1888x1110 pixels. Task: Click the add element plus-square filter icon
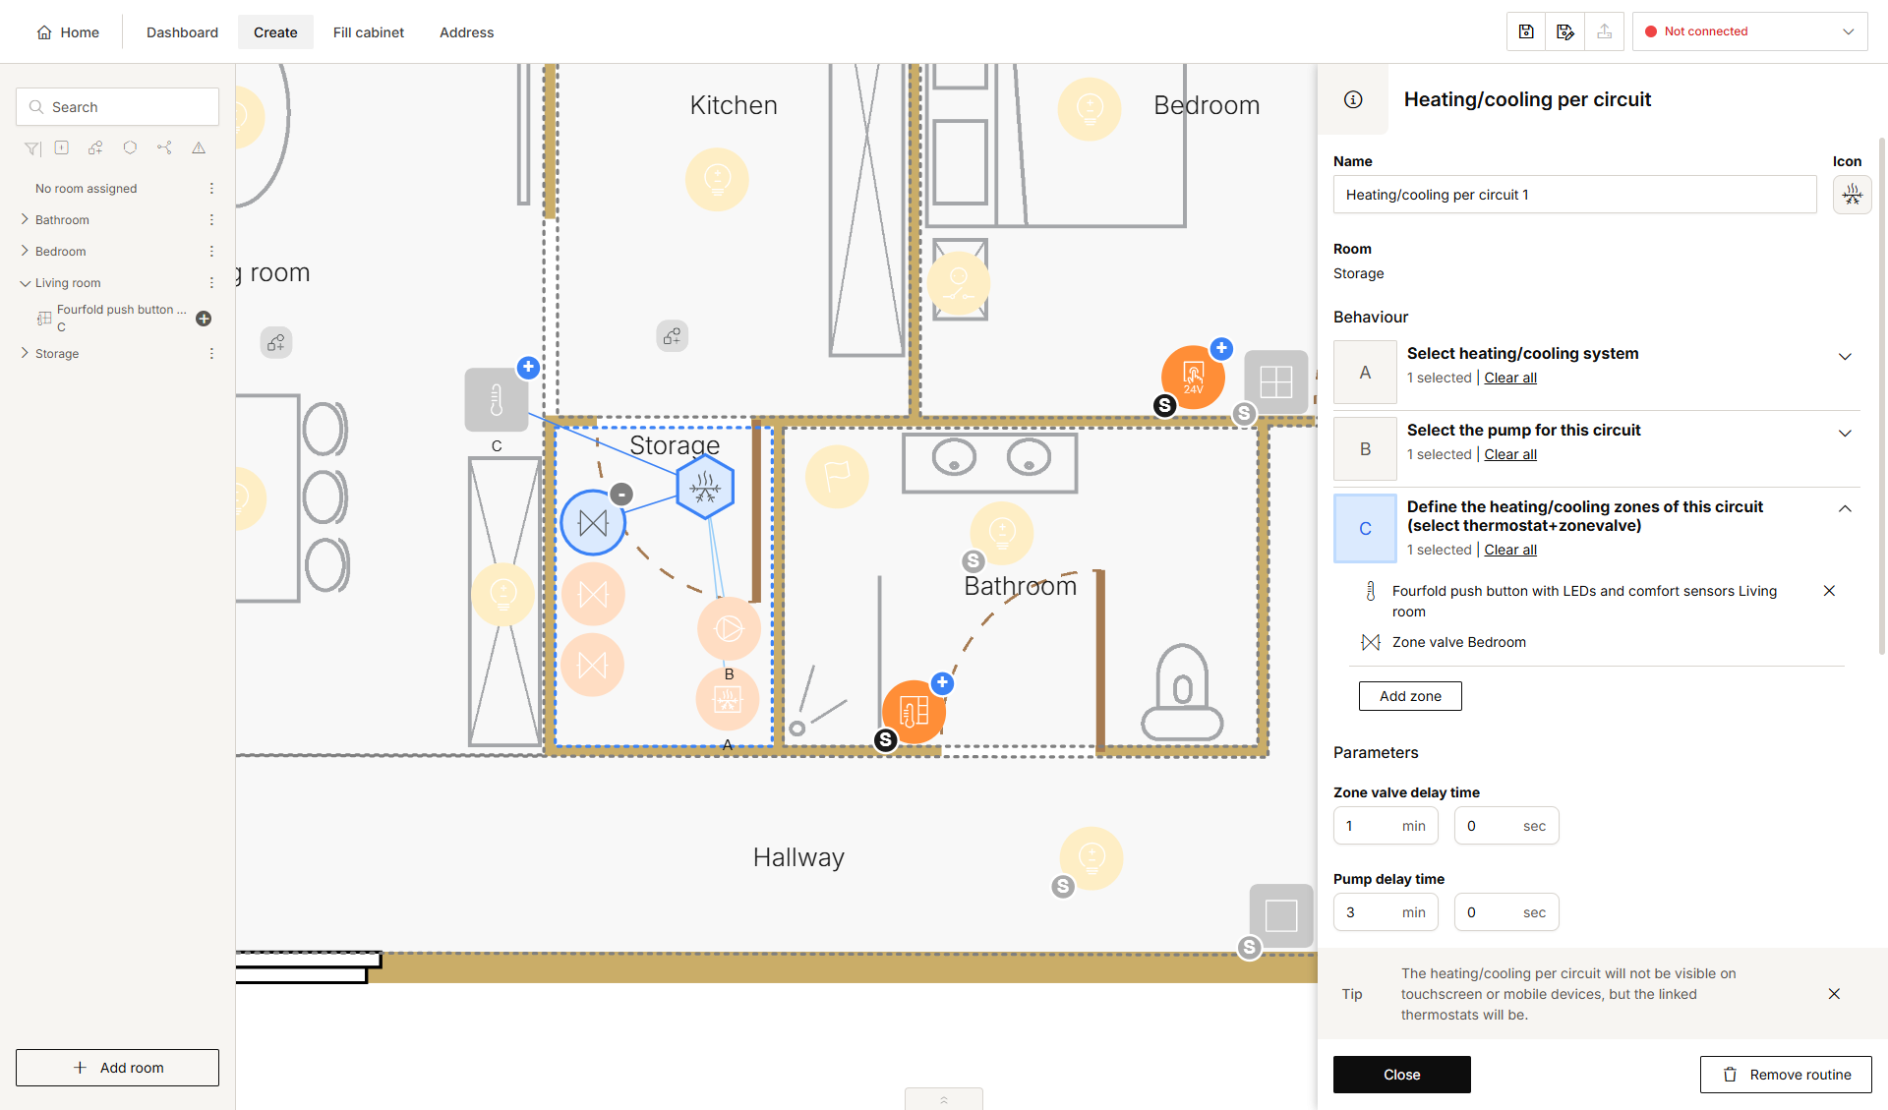[x=62, y=147]
